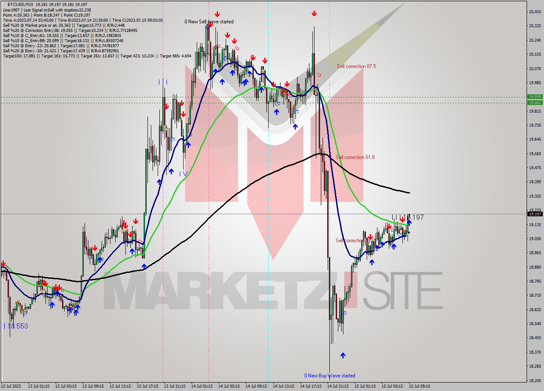The image size is (544, 391).
Task: Click the 'Sell correction 87.5' label
Action: pyautogui.click(x=356, y=66)
